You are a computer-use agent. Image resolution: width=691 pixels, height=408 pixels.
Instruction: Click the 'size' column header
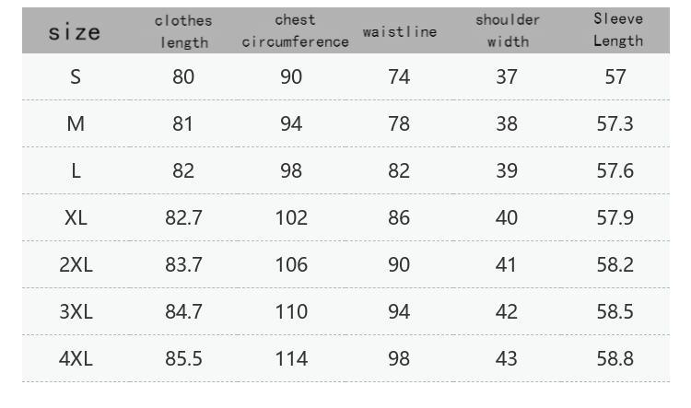click(x=75, y=32)
